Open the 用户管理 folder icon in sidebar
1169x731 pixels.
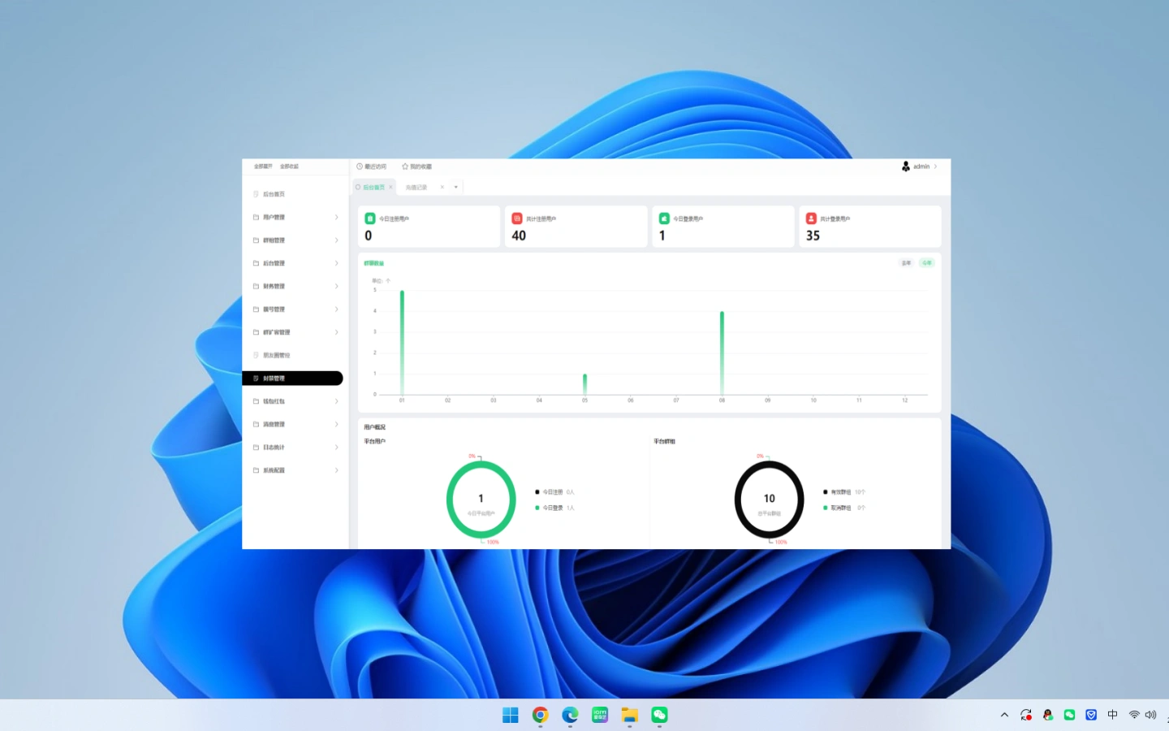(x=256, y=218)
